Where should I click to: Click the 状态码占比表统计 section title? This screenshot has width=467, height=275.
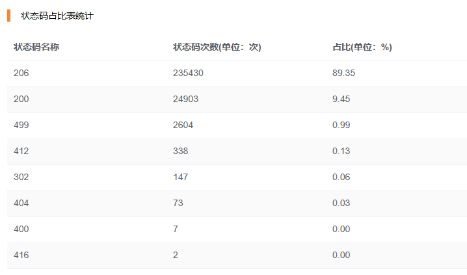57,16
